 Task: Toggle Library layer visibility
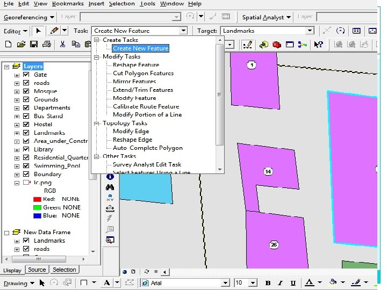(x=26, y=149)
